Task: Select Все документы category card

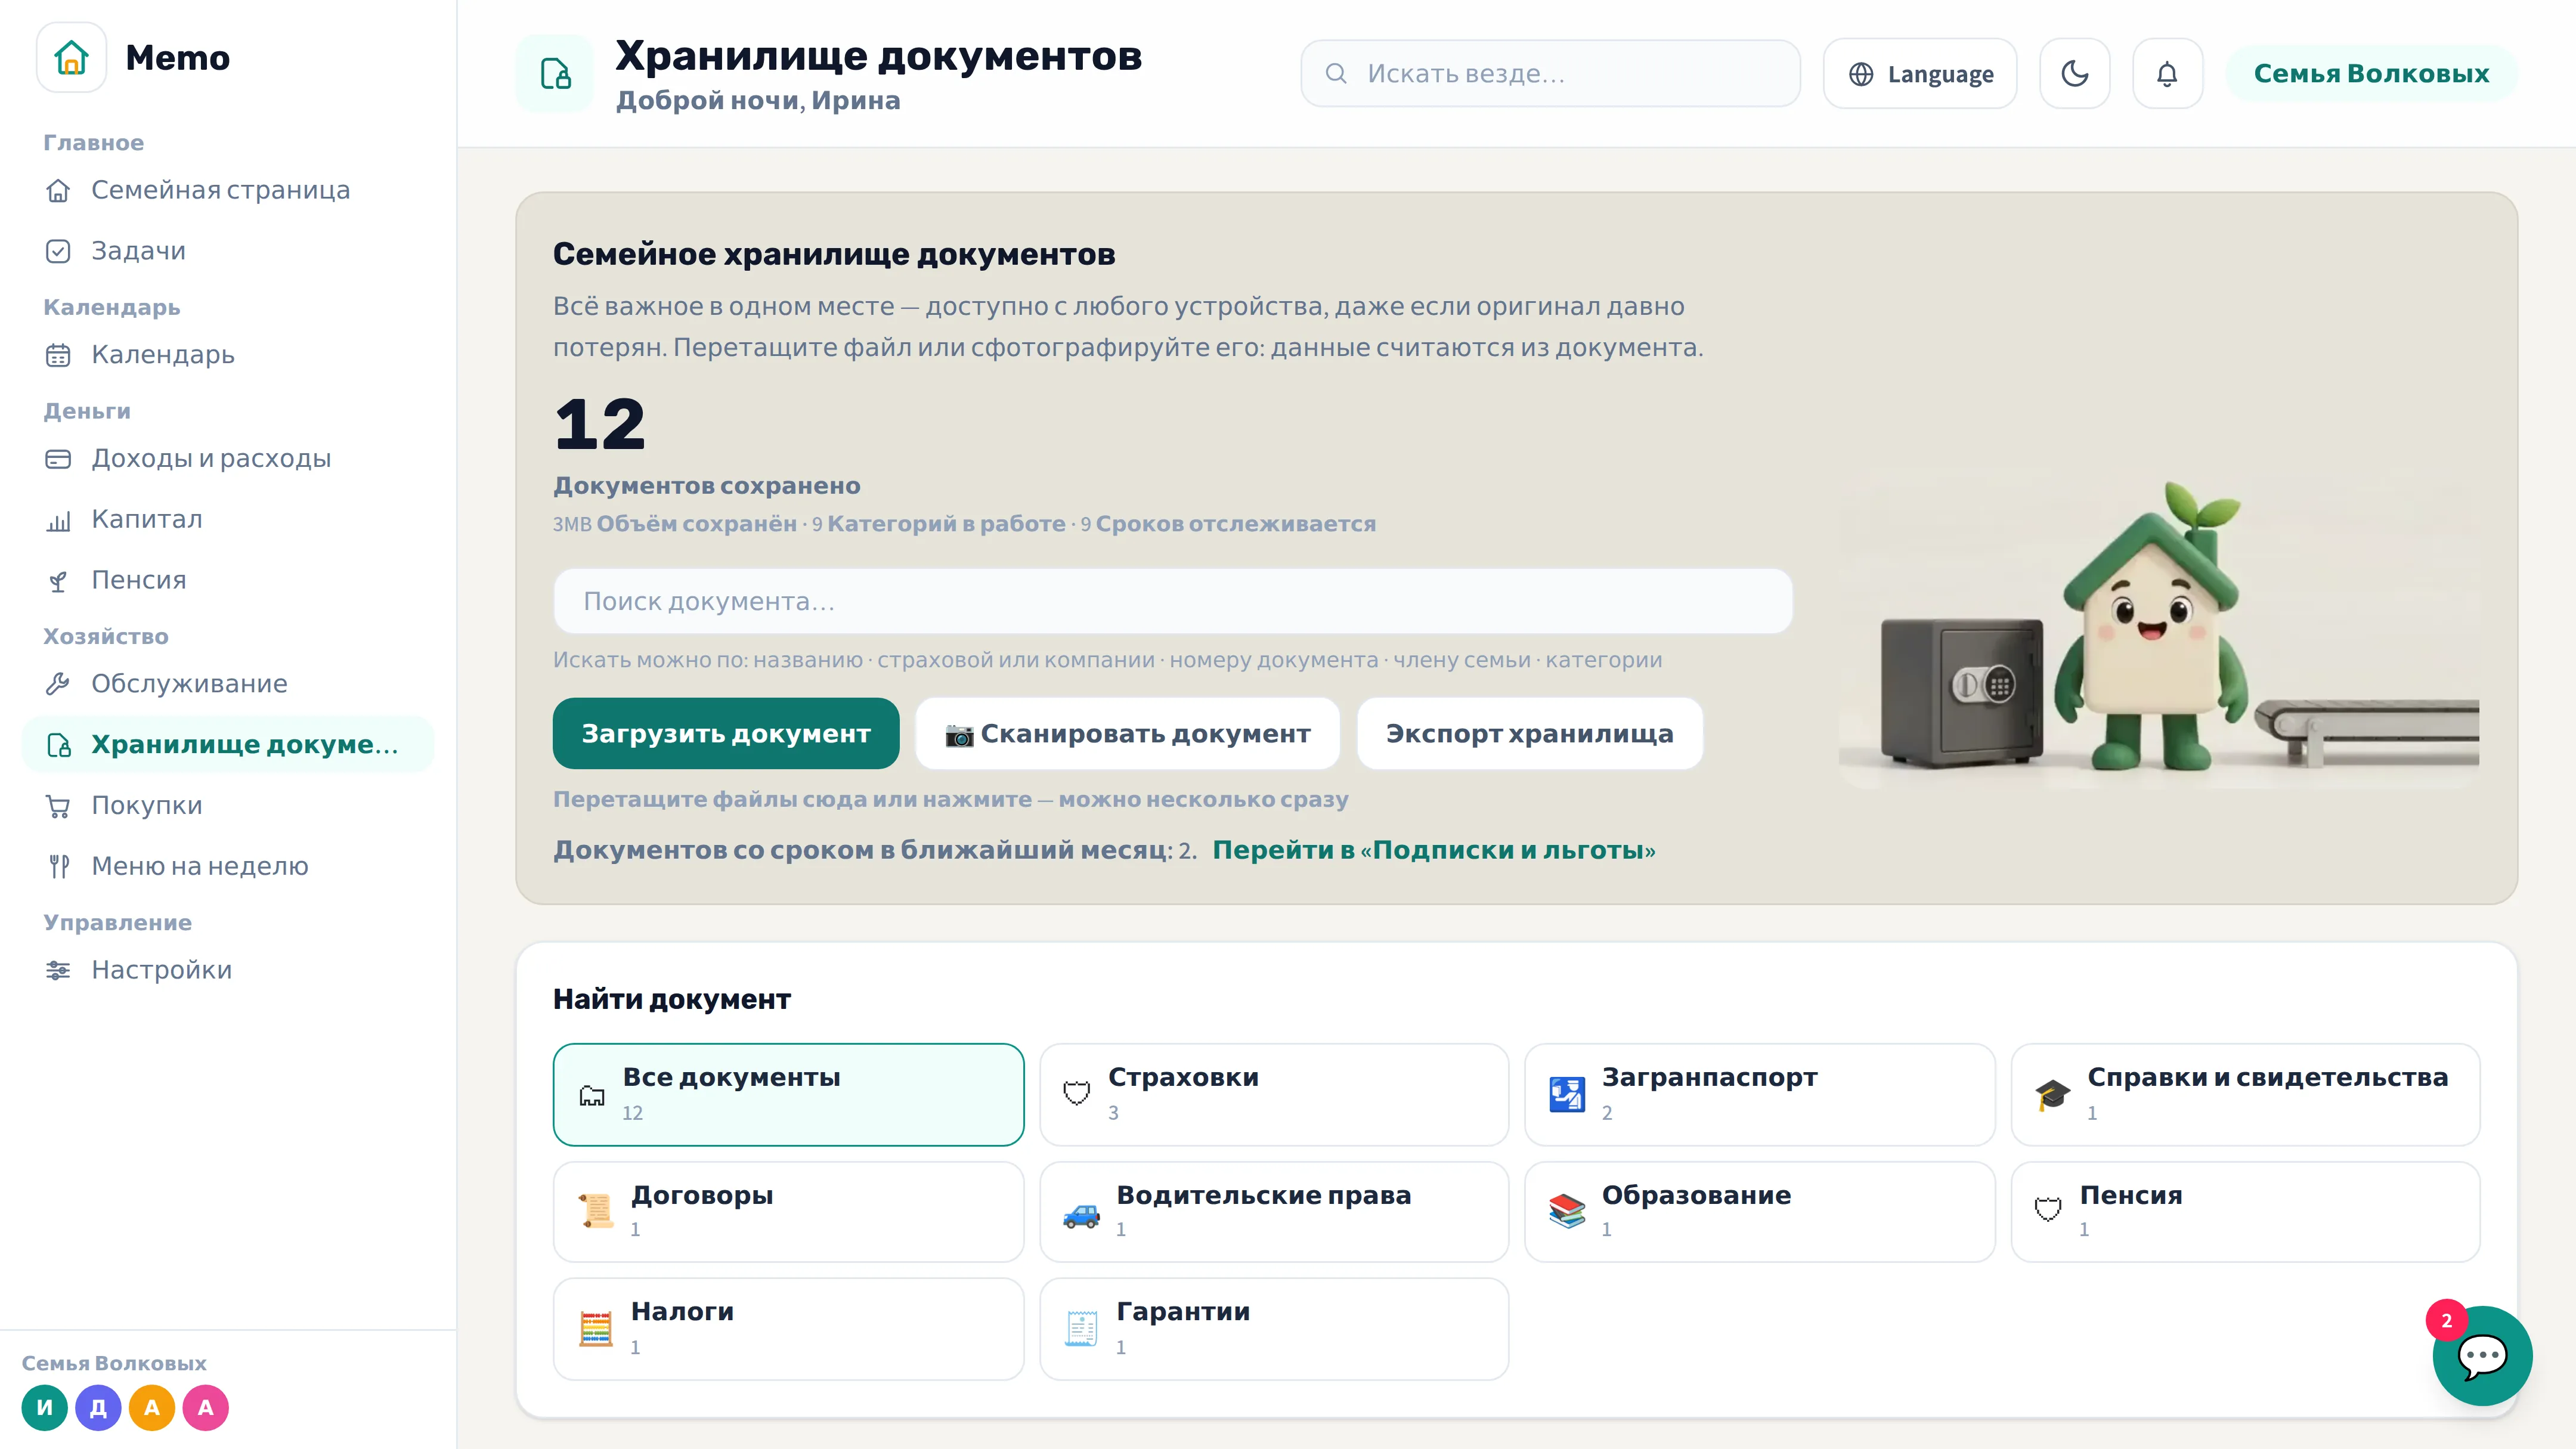Action: (788, 1095)
